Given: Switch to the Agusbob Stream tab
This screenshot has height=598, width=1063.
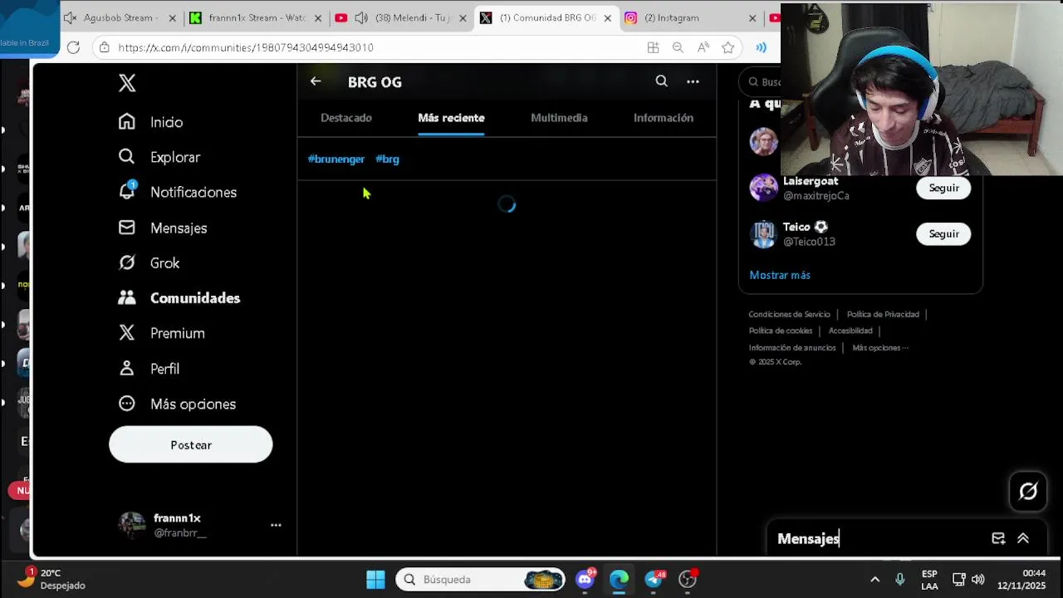Looking at the screenshot, I should pyautogui.click(x=122, y=17).
